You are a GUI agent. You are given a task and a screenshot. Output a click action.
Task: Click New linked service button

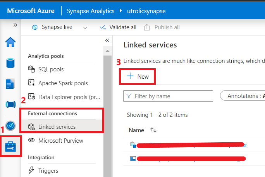coord(138,76)
